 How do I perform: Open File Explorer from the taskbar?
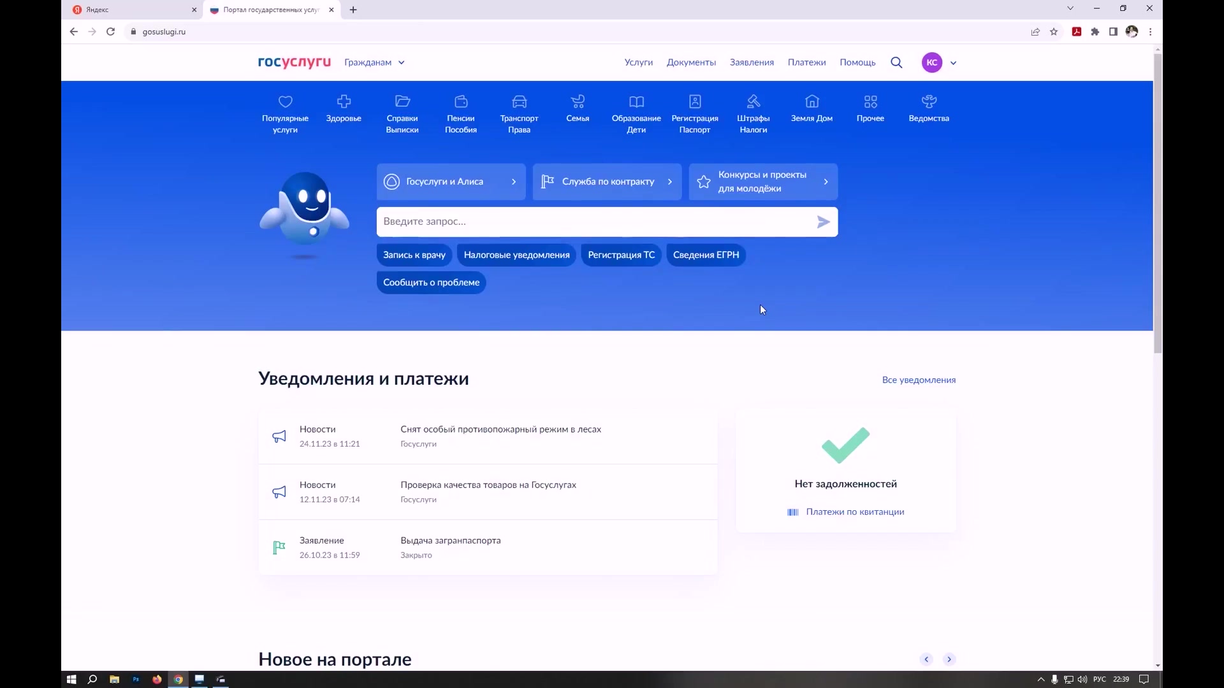(x=114, y=680)
